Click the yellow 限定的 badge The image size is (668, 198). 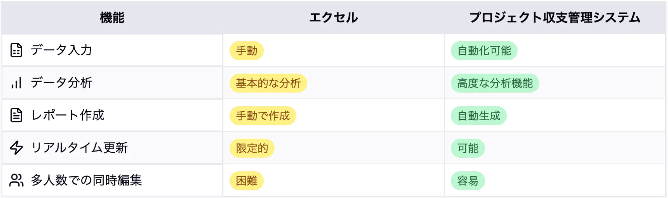pyautogui.click(x=252, y=148)
